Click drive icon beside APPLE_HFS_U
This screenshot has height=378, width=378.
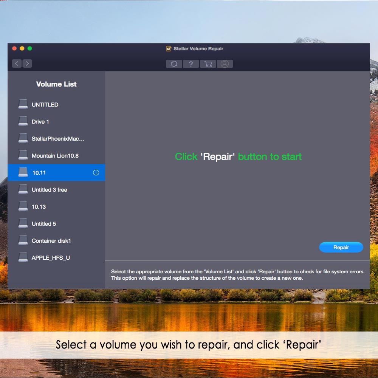tap(23, 257)
